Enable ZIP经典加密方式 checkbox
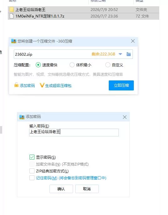 [32, 171]
